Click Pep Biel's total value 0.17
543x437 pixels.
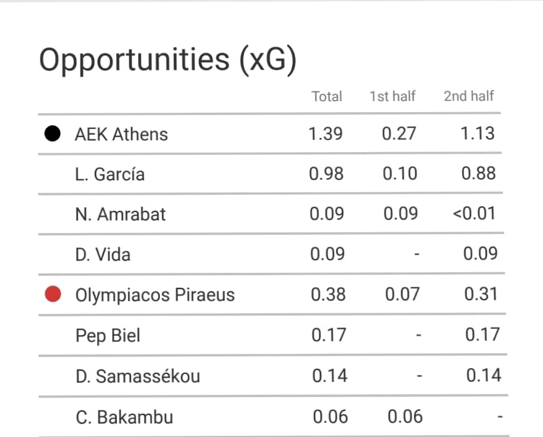click(329, 335)
